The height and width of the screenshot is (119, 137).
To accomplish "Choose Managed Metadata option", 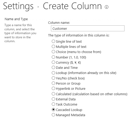I will coord(53,115).
